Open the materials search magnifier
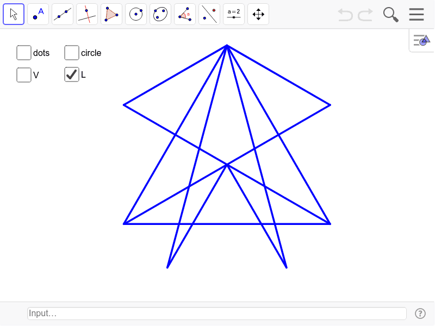 pos(390,14)
